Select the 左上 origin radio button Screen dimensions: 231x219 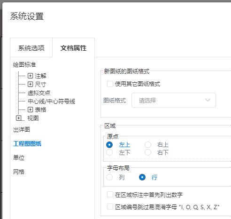[109, 145]
